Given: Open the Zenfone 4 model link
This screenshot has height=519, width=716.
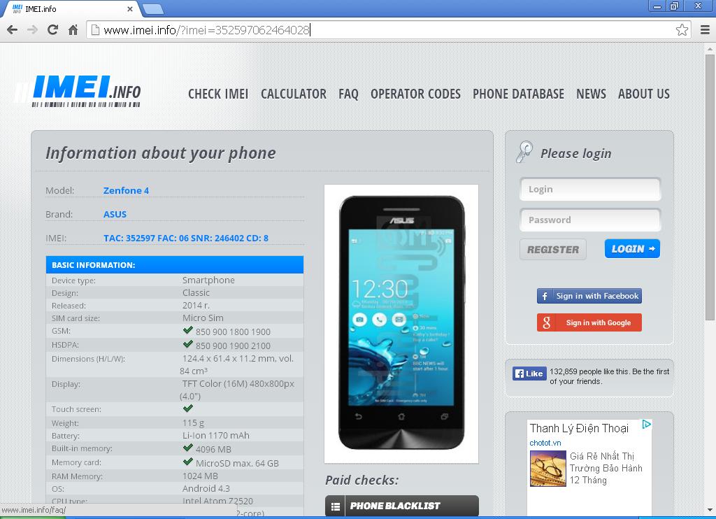Looking at the screenshot, I should 126,190.
